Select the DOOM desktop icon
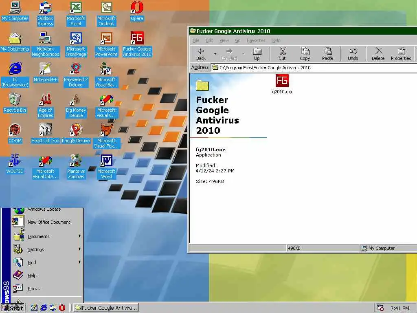The height and width of the screenshot is (313, 417). click(x=15, y=134)
